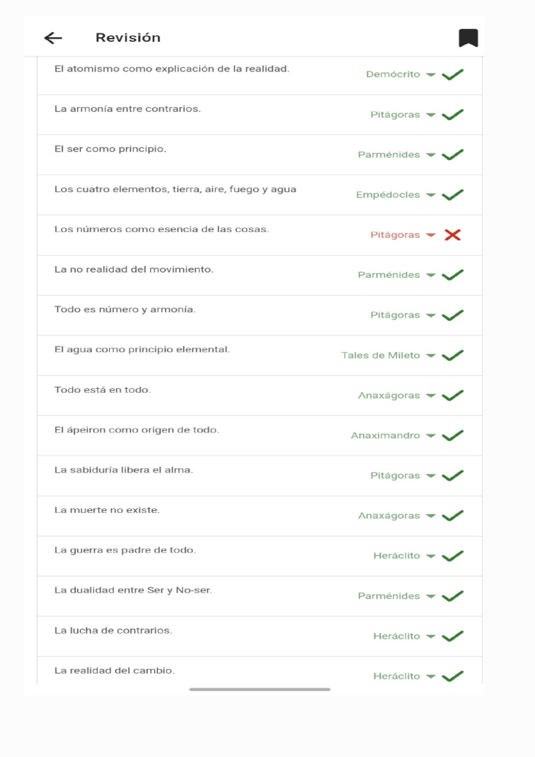Select the Revisión page title
The width and height of the screenshot is (535, 757).
(x=128, y=37)
